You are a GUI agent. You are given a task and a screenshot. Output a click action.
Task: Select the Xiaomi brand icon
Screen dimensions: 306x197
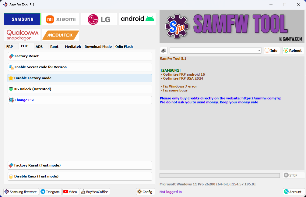(60, 19)
